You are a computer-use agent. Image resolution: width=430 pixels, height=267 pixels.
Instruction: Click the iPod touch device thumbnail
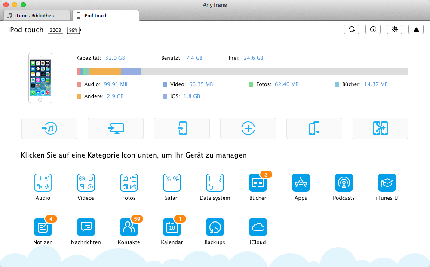[x=40, y=78]
